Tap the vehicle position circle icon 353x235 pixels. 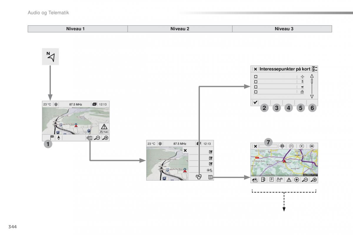click(292, 146)
